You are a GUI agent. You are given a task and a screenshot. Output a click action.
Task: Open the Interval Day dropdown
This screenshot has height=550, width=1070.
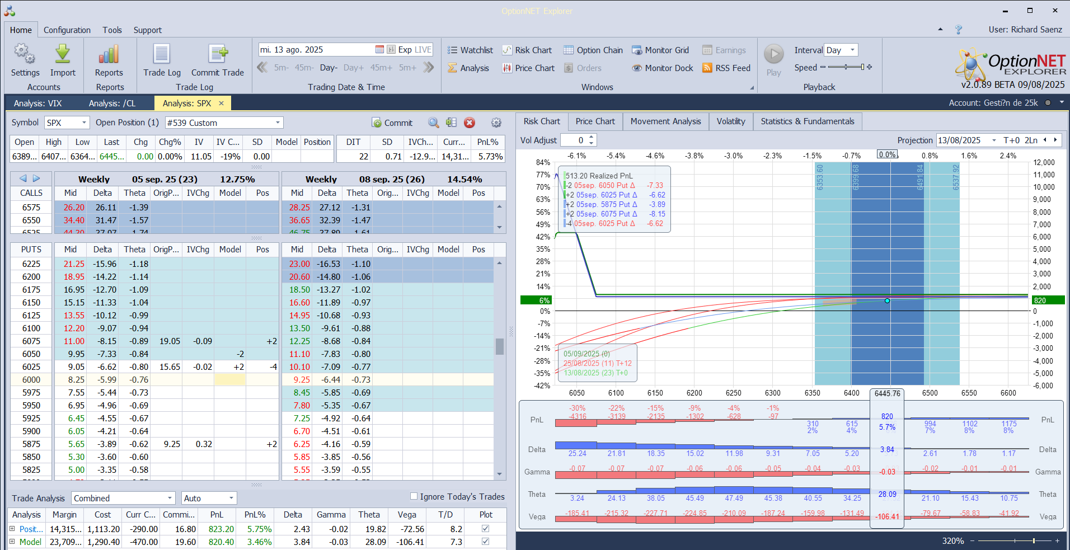click(x=852, y=50)
